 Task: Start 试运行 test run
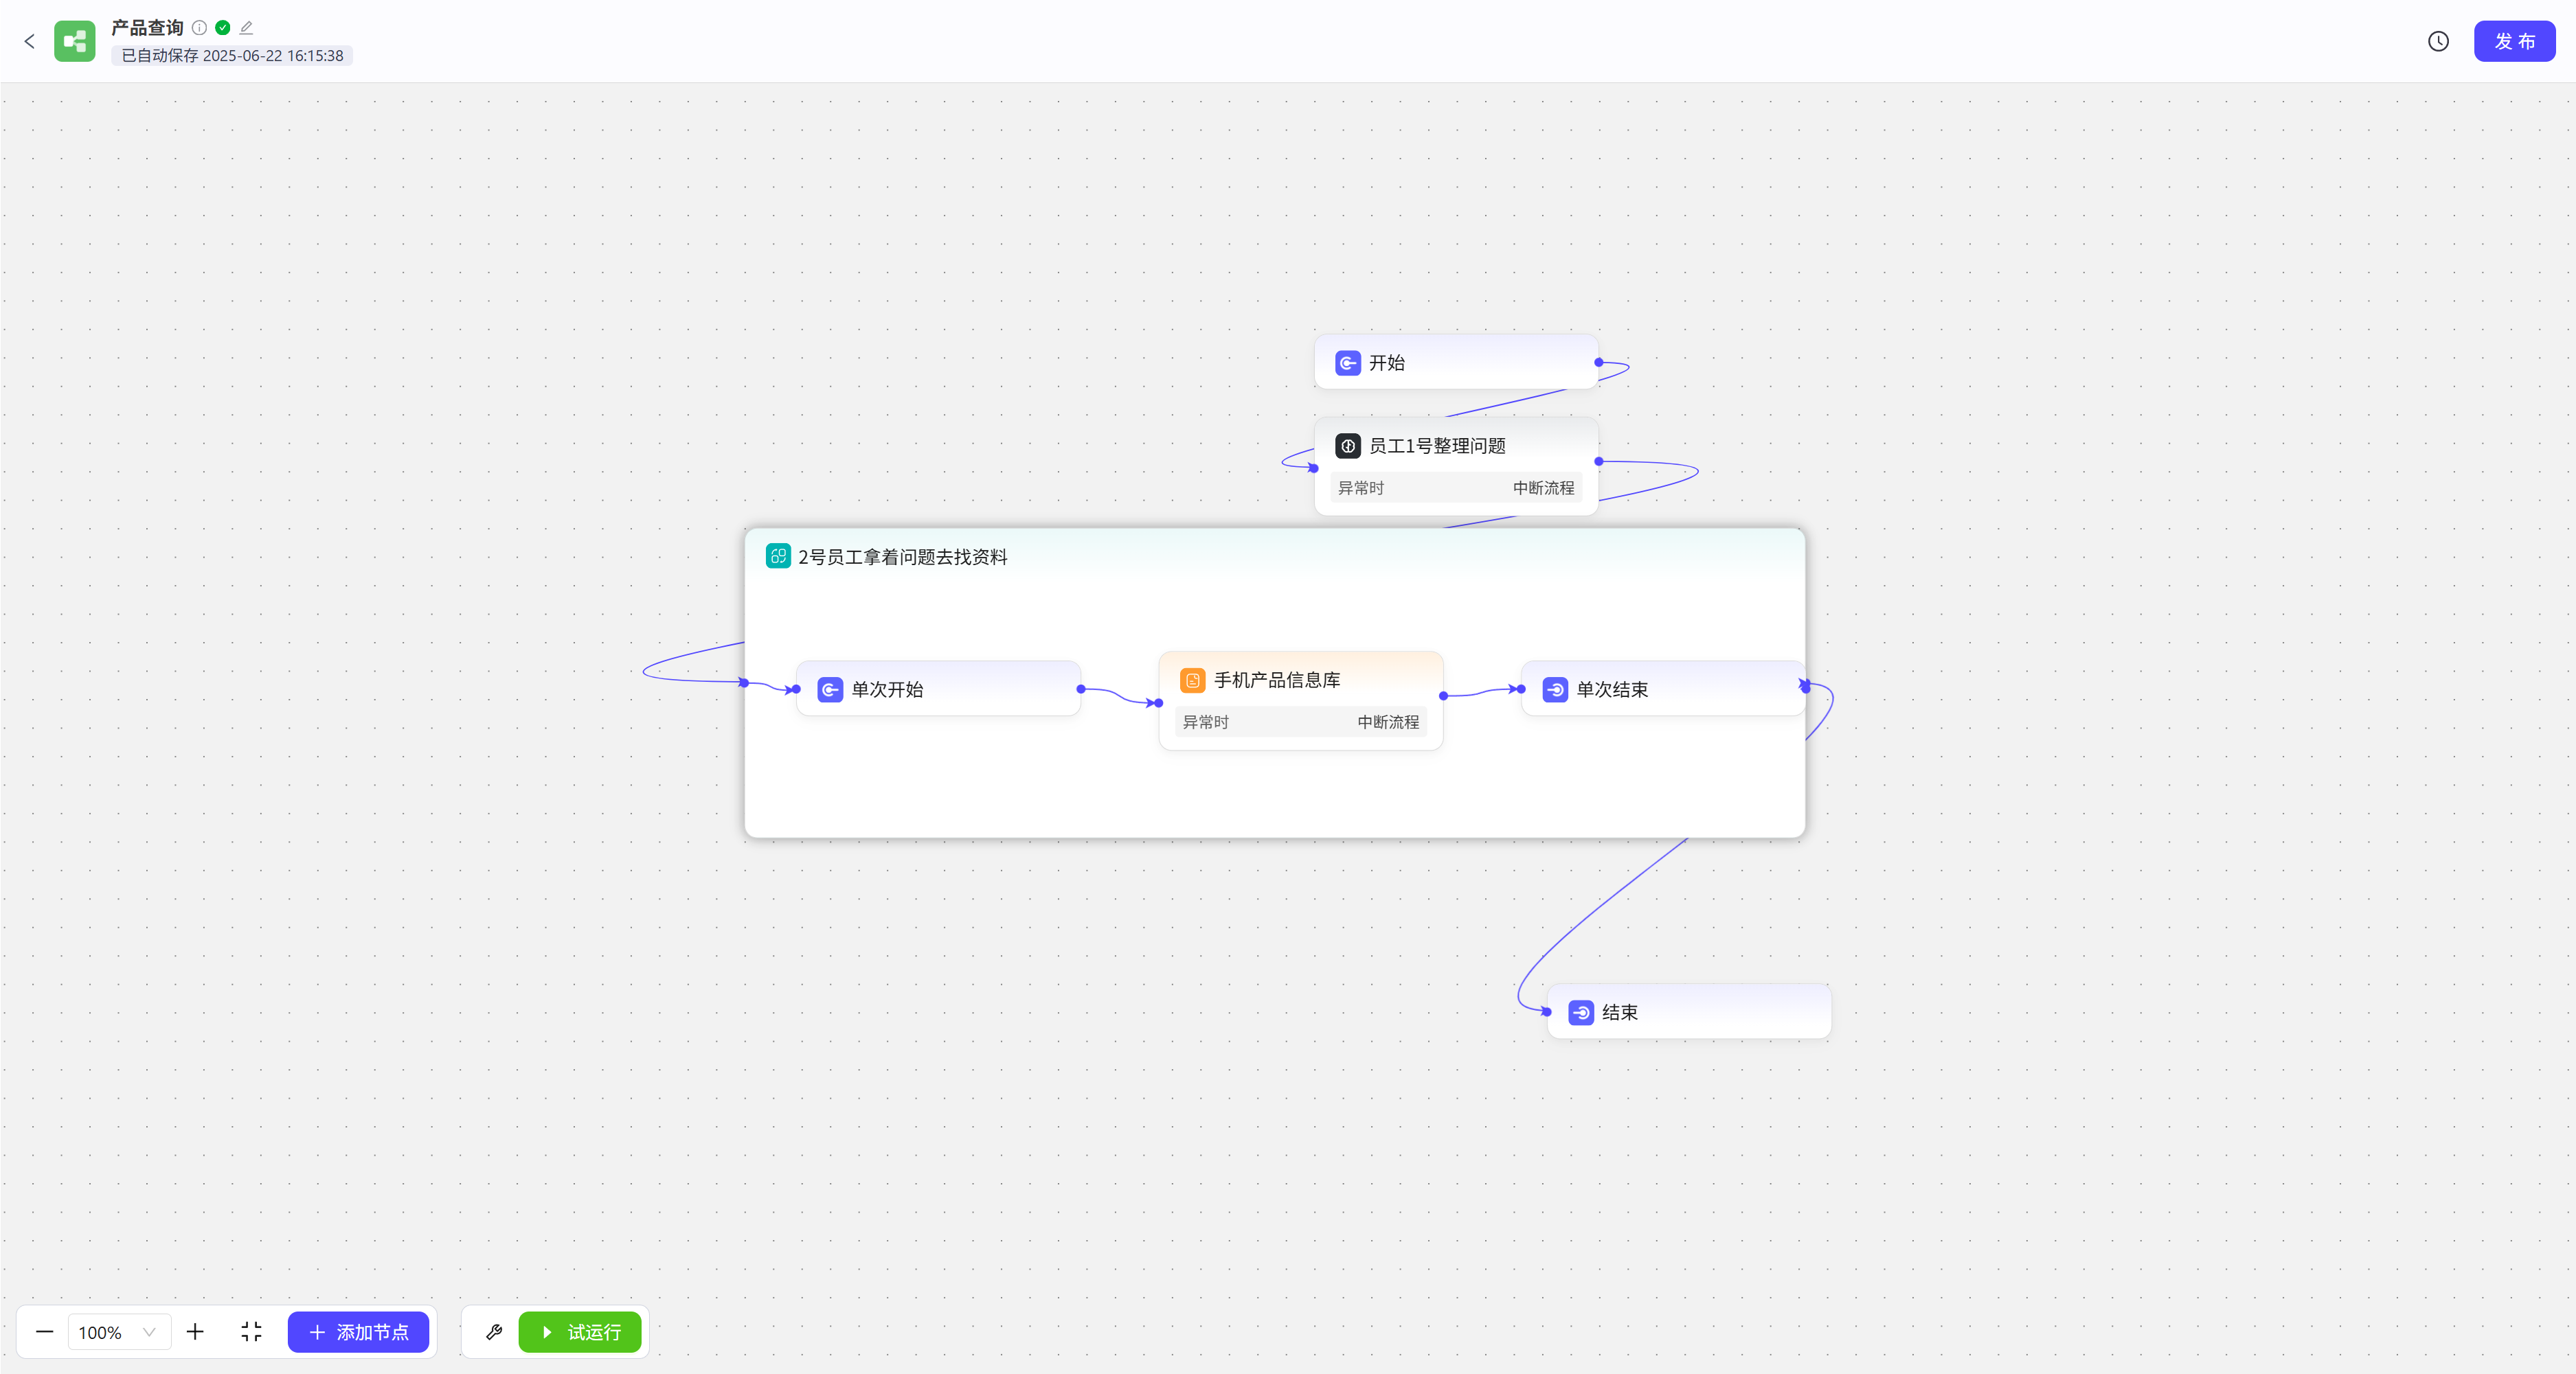click(x=580, y=1331)
